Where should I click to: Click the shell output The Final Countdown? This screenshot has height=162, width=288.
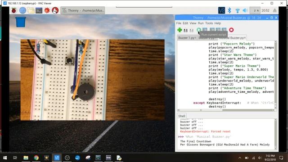(x=196, y=141)
